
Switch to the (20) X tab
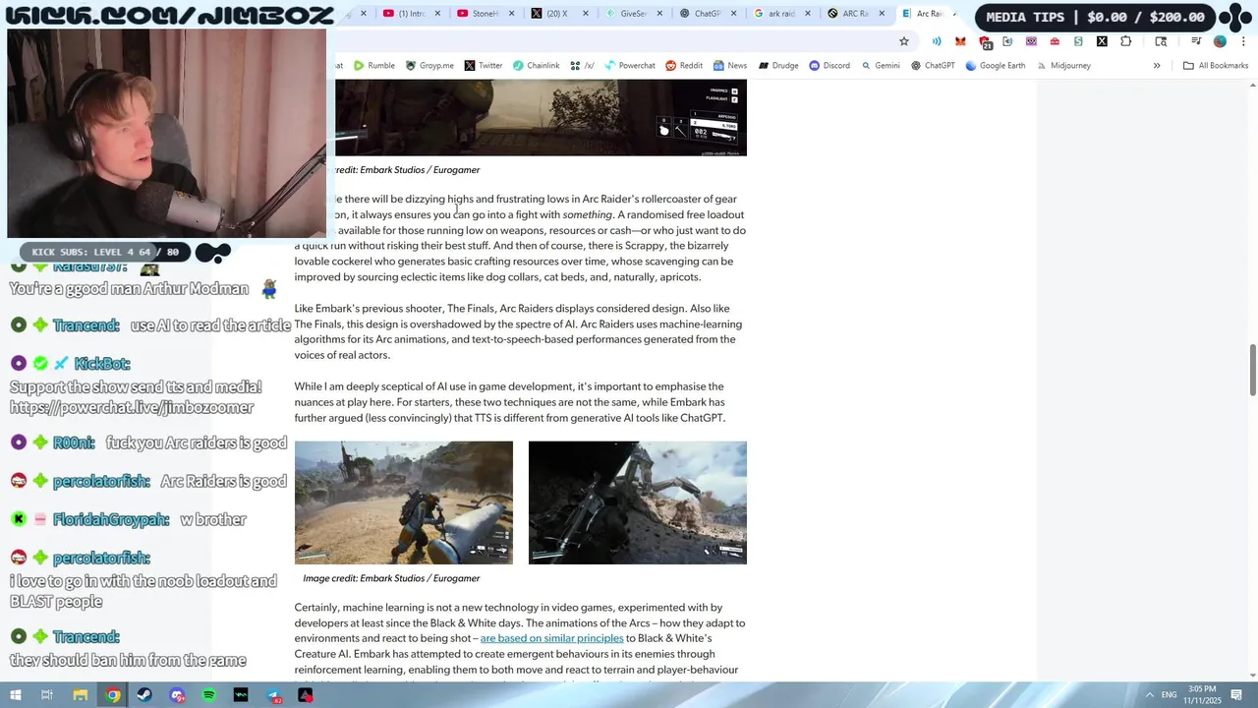click(x=558, y=14)
